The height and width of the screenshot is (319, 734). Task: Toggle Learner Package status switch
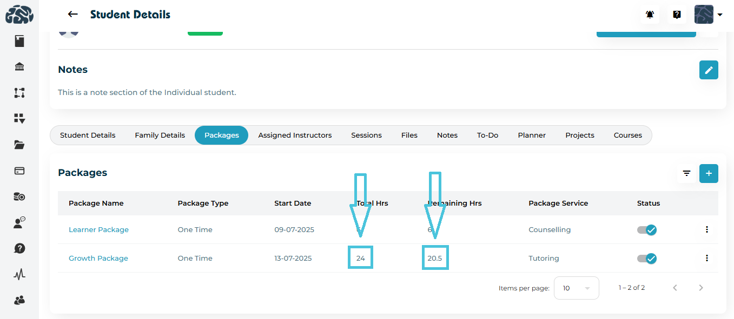(x=647, y=230)
